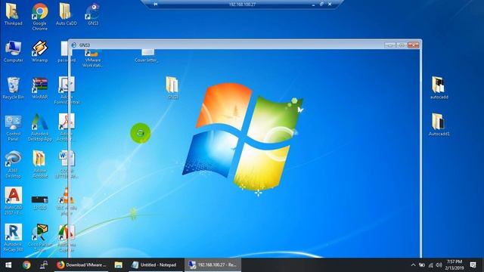The height and width of the screenshot is (272, 484).
Task: Close the 192.168.100.27 remote connection
Action: (x=330, y=5)
